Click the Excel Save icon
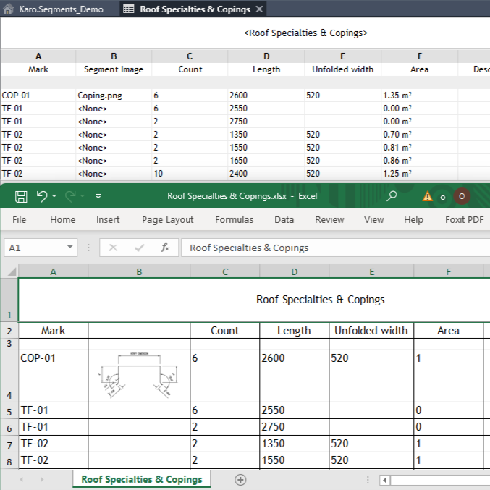This screenshot has width=490, height=490. (x=21, y=197)
